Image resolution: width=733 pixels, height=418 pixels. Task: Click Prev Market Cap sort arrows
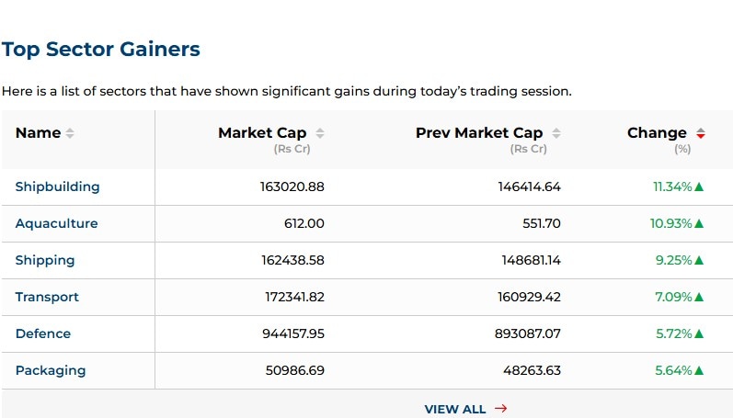[555, 133]
